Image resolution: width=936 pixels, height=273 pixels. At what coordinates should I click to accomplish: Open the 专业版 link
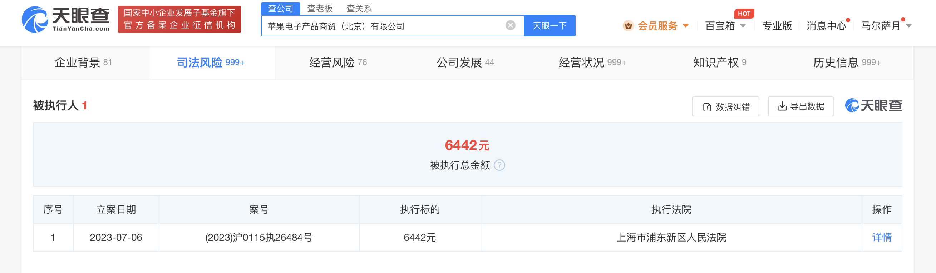tap(777, 26)
